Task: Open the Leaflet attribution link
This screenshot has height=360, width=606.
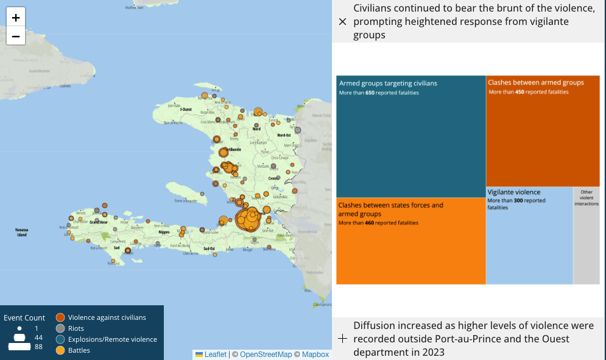Action: click(x=211, y=355)
